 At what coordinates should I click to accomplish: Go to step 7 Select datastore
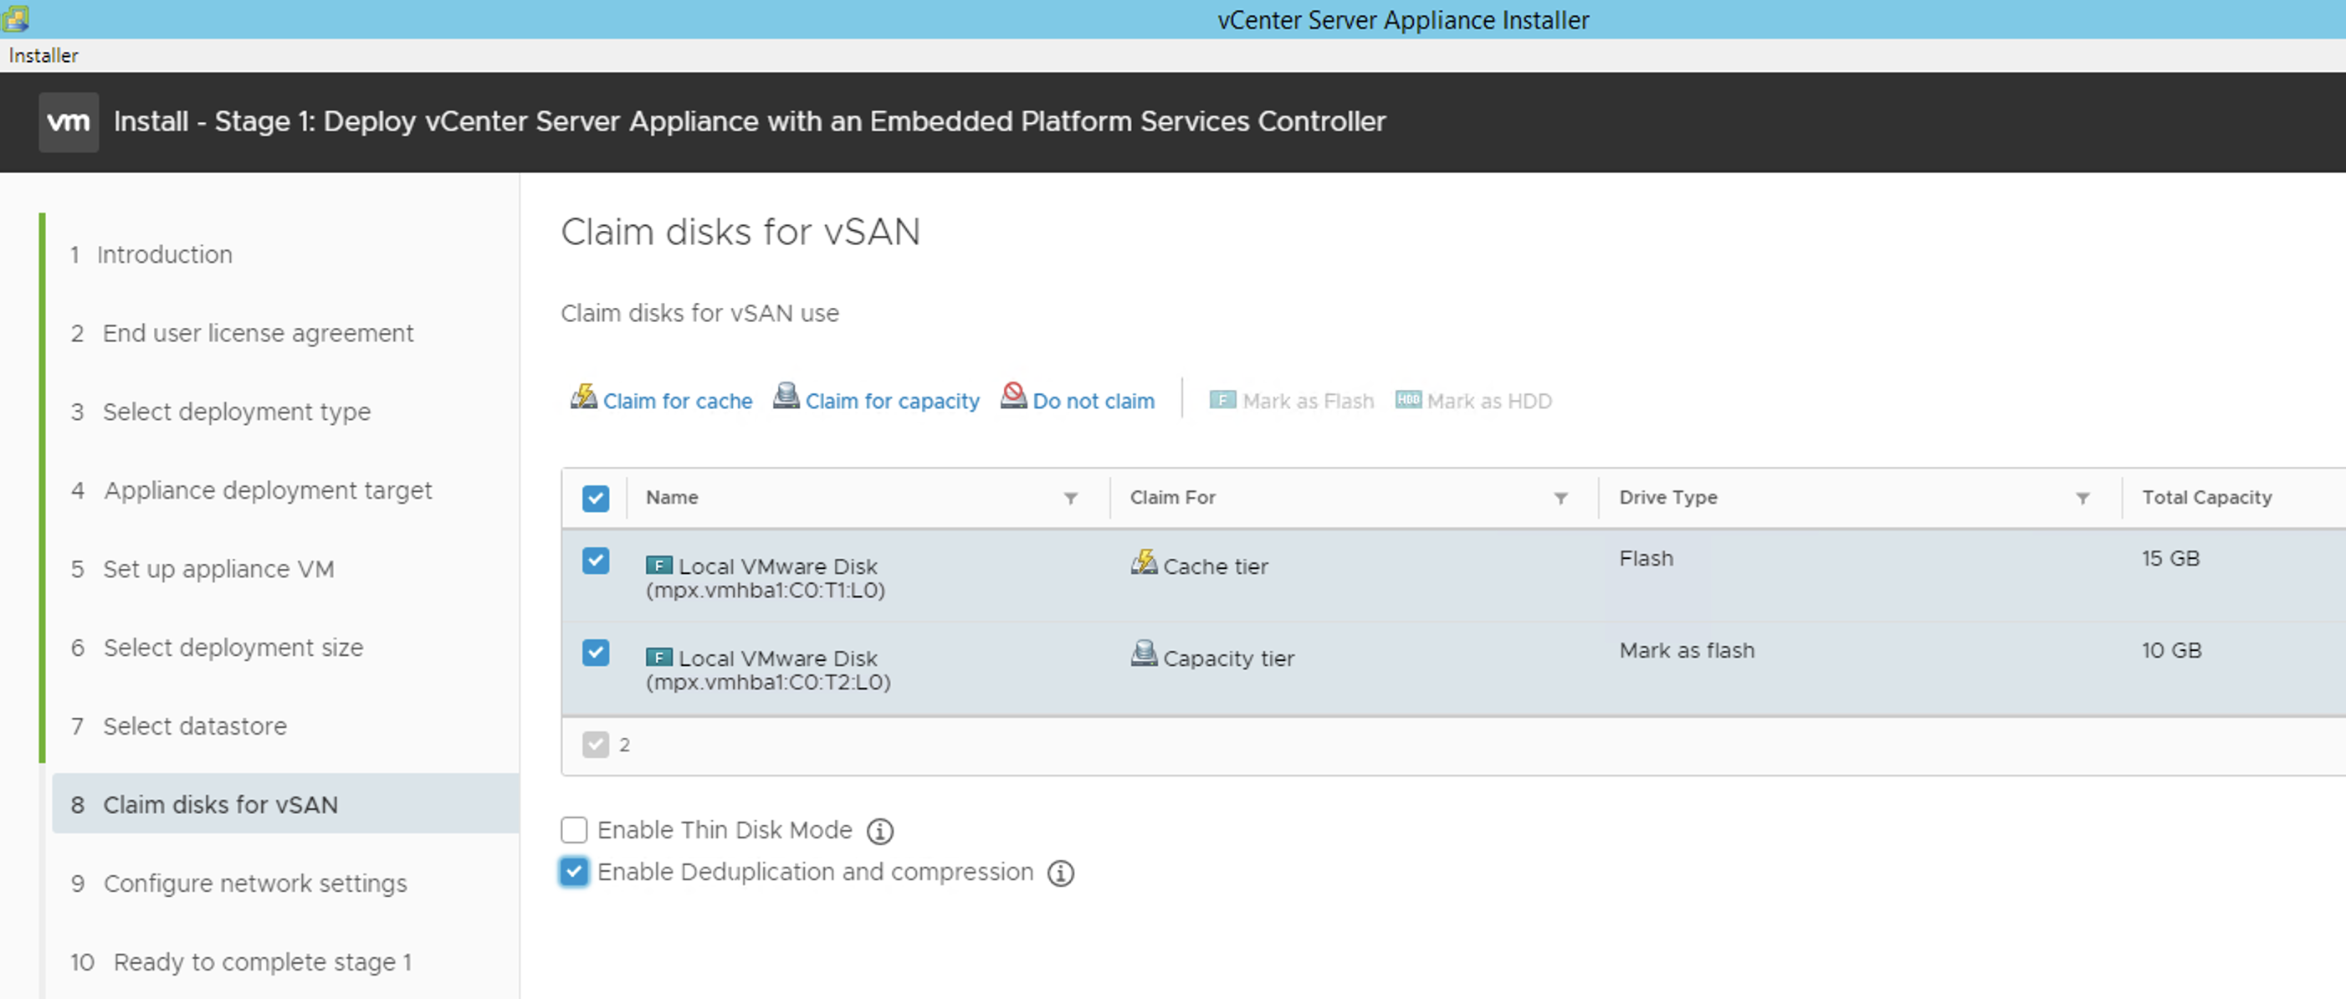click(179, 725)
